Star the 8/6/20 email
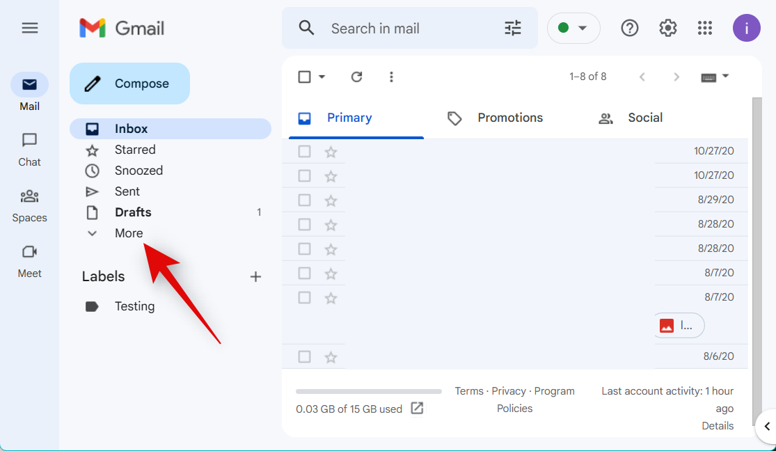 (x=331, y=357)
